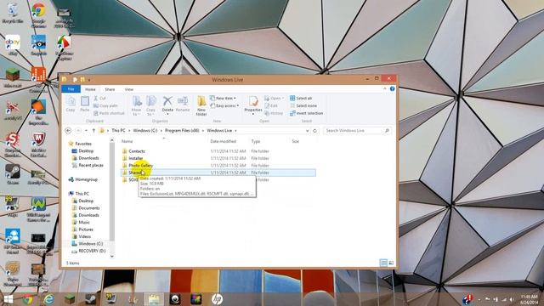Screen dimensions: 544x306
Task: Click Paste shortcut in the ribbon
Action: click(109, 113)
